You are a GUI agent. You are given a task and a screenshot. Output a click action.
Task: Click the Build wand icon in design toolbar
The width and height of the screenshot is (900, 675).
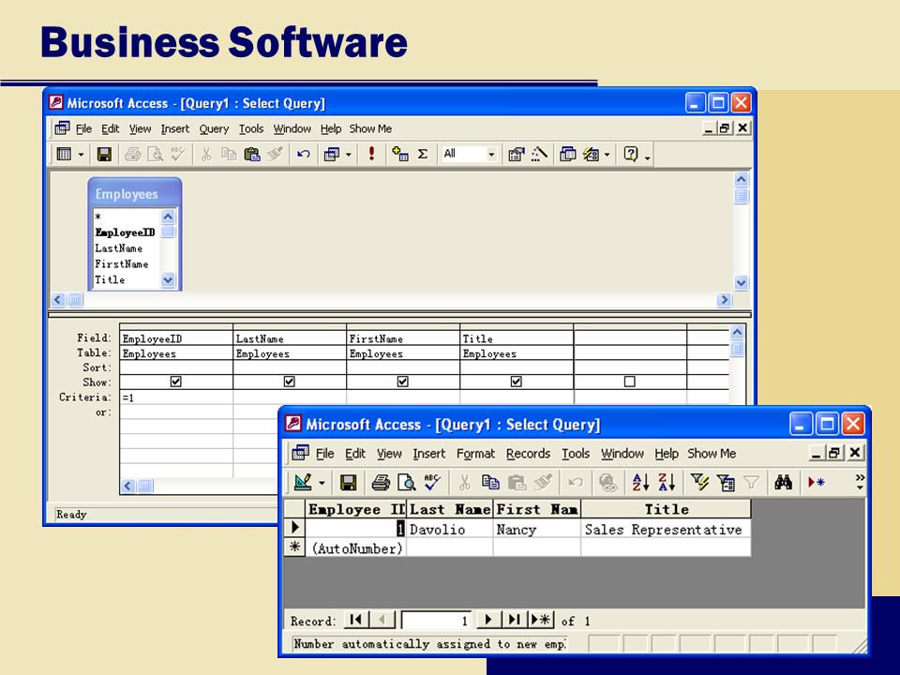[x=539, y=154]
